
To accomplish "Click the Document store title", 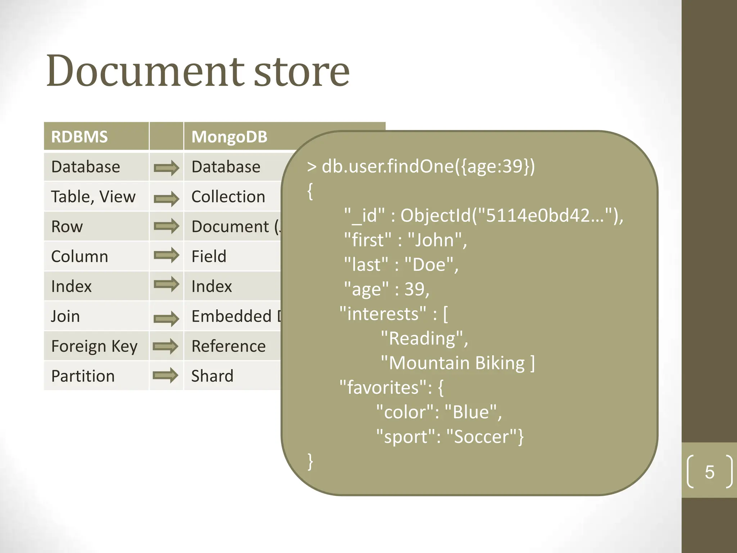I will pyautogui.click(x=198, y=71).
